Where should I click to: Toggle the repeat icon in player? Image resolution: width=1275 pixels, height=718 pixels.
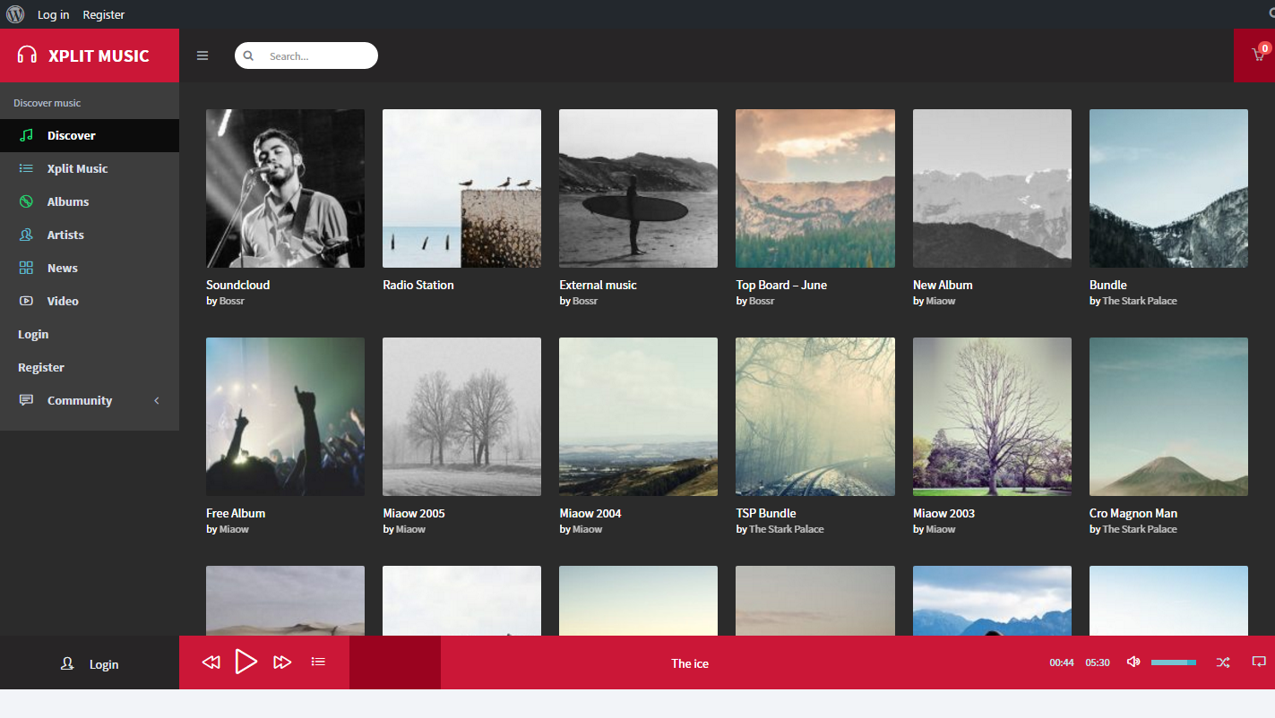pyautogui.click(x=1259, y=662)
